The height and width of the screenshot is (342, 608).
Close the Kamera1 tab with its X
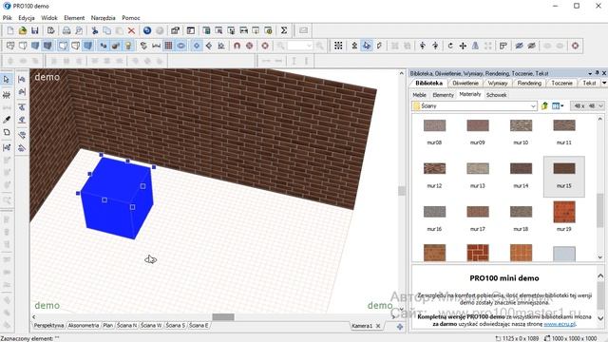click(378, 326)
